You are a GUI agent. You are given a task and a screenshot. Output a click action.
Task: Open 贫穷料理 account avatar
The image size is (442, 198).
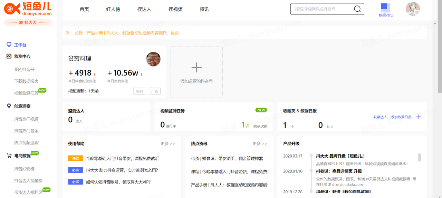point(153,59)
